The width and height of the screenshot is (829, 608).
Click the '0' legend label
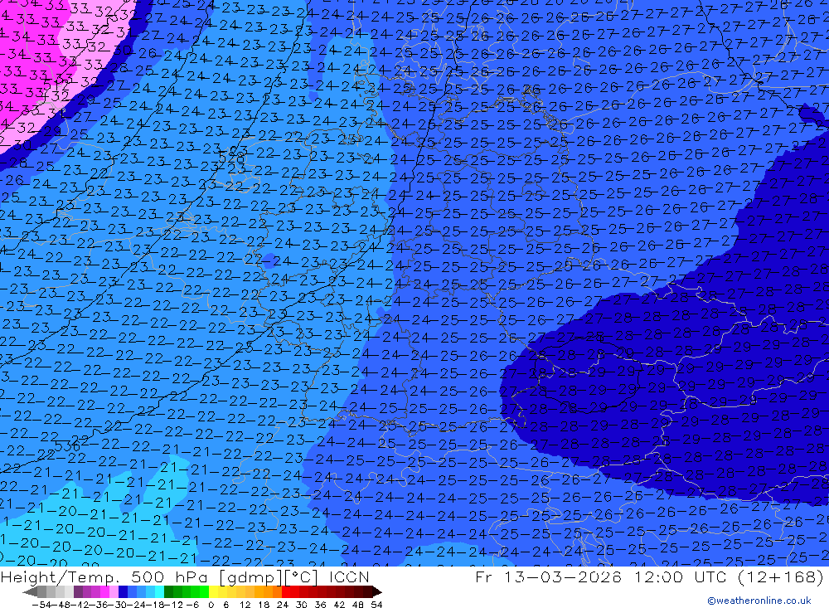tap(211, 605)
